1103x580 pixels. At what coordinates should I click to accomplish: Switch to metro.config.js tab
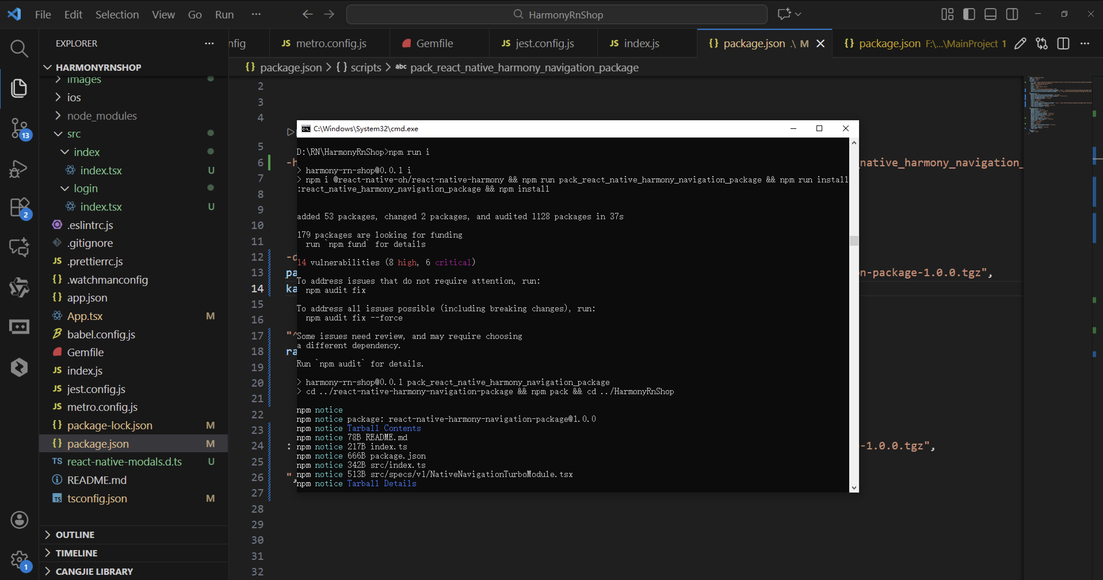click(x=331, y=43)
